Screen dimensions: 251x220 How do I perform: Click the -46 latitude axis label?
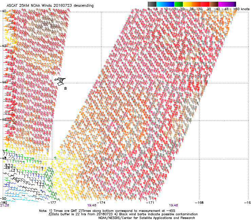point(3,119)
